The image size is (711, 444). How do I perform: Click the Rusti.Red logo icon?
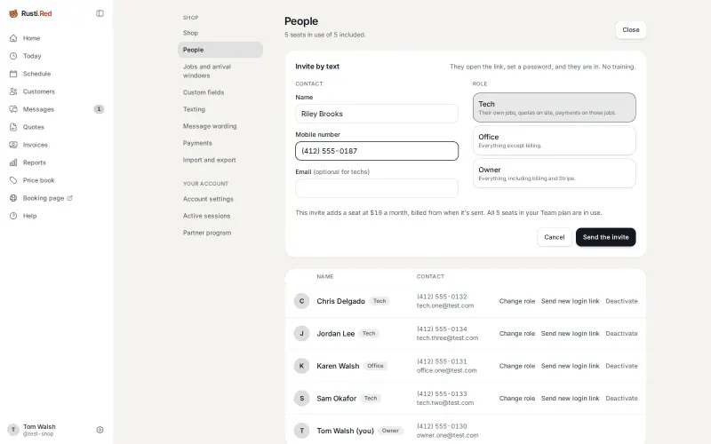click(x=13, y=13)
